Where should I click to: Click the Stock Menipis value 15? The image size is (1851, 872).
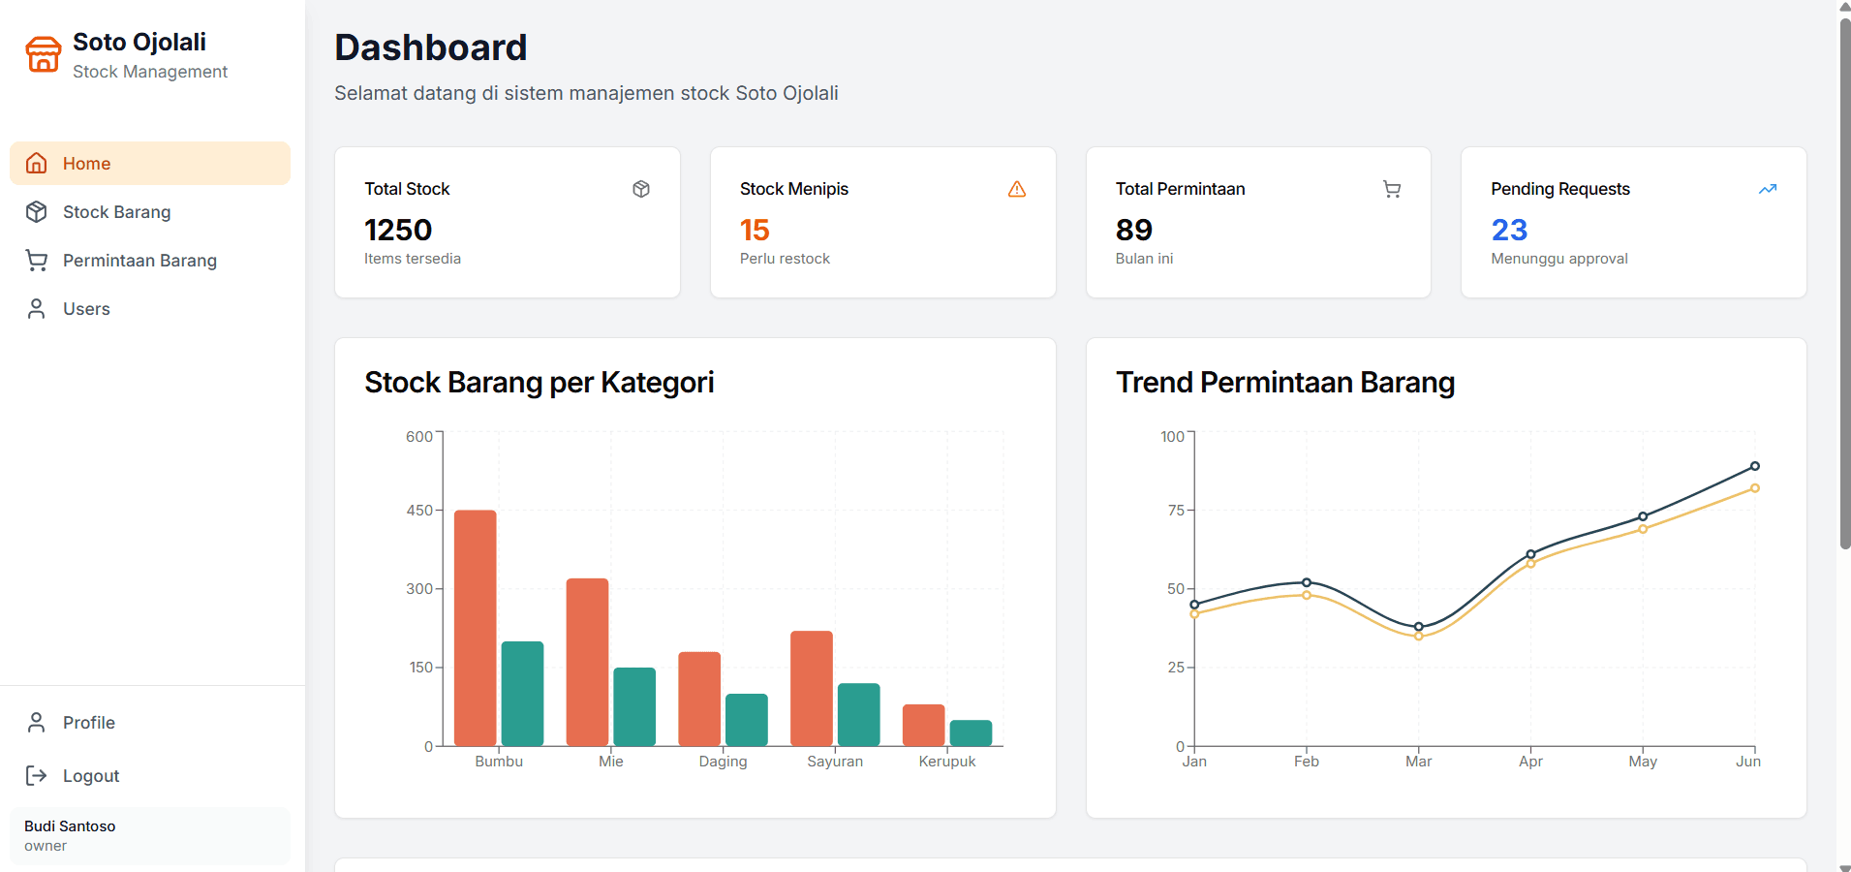click(x=755, y=230)
